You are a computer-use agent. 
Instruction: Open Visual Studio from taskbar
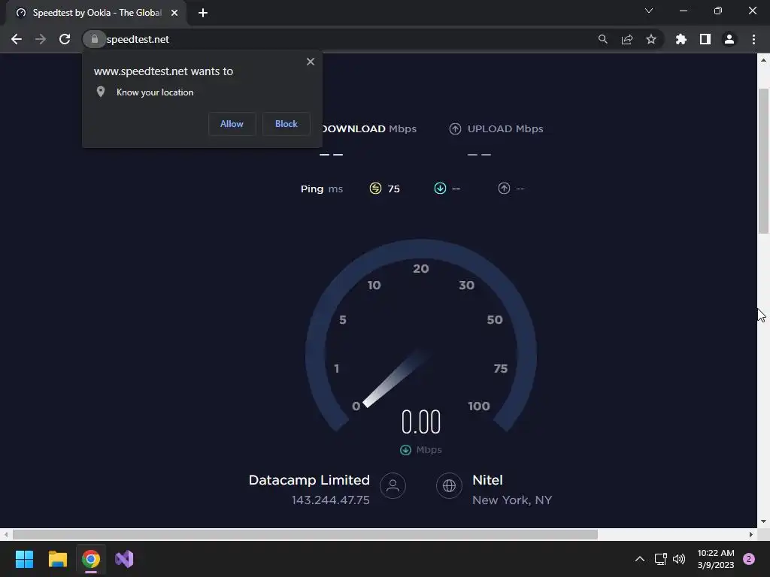(124, 559)
